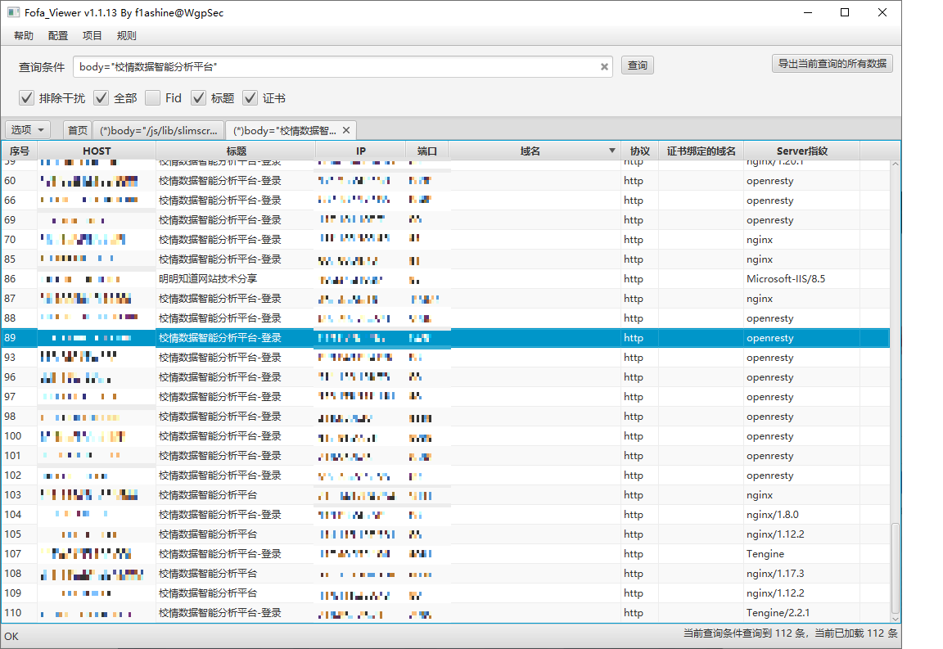The image size is (943, 649).
Task: Expand the 选项 dropdown button
Action: (29, 130)
